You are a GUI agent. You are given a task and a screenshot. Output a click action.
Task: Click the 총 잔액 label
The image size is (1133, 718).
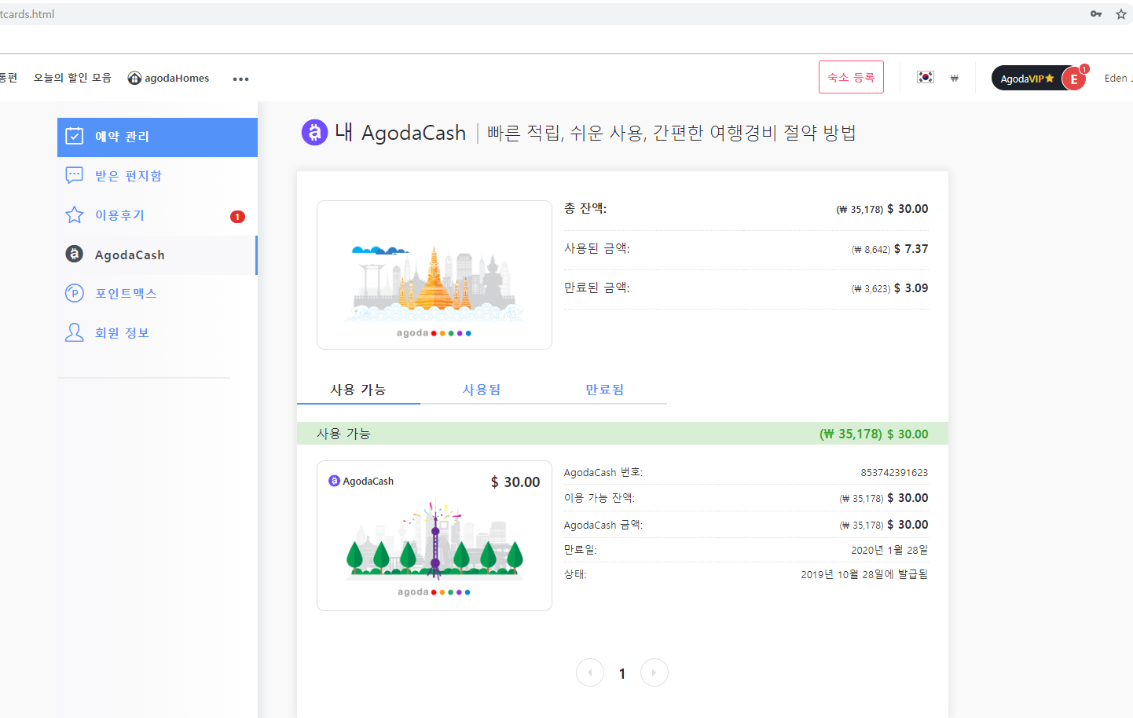pos(585,208)
